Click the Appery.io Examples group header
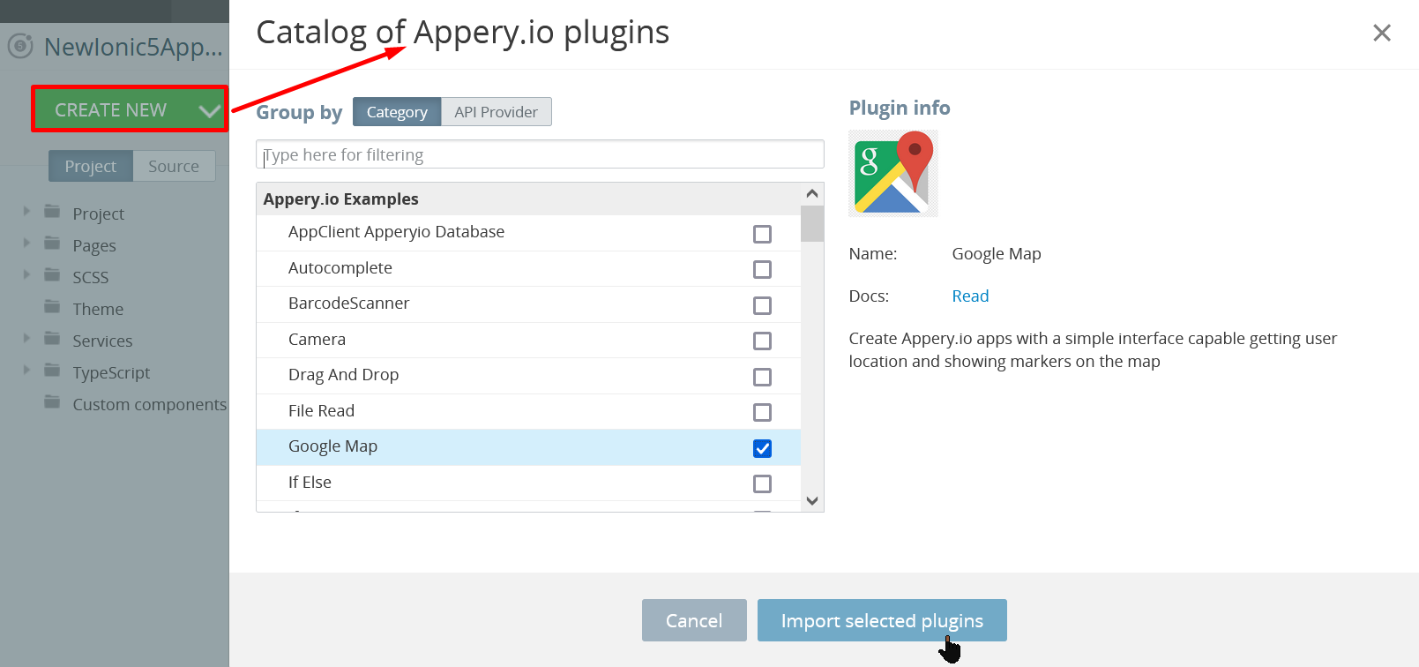The height and width of the screenshot is (667, 1419). tap(528, 199)
